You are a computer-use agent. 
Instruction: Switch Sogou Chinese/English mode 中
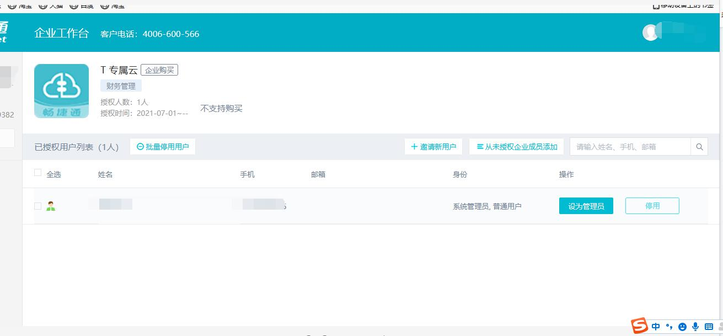[x=656, y=327]
